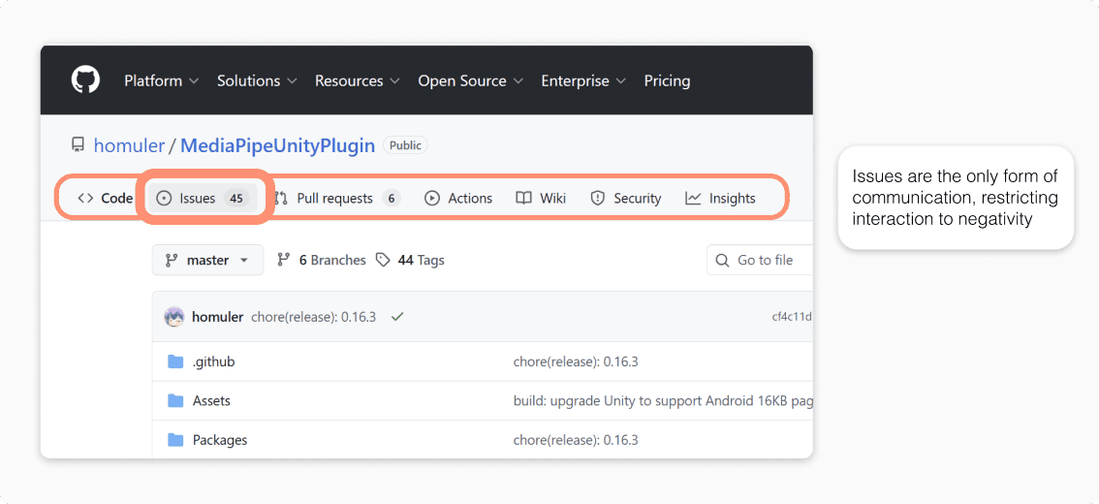Image resolution: width=1099 pixels, height=504 pixels.
Task: Select the Code tab
Action: tap(105, 199)
